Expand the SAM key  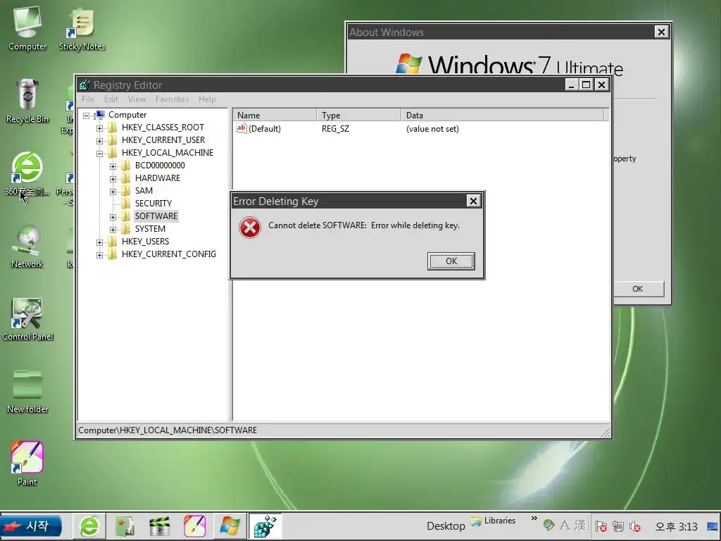coord(113,192)
